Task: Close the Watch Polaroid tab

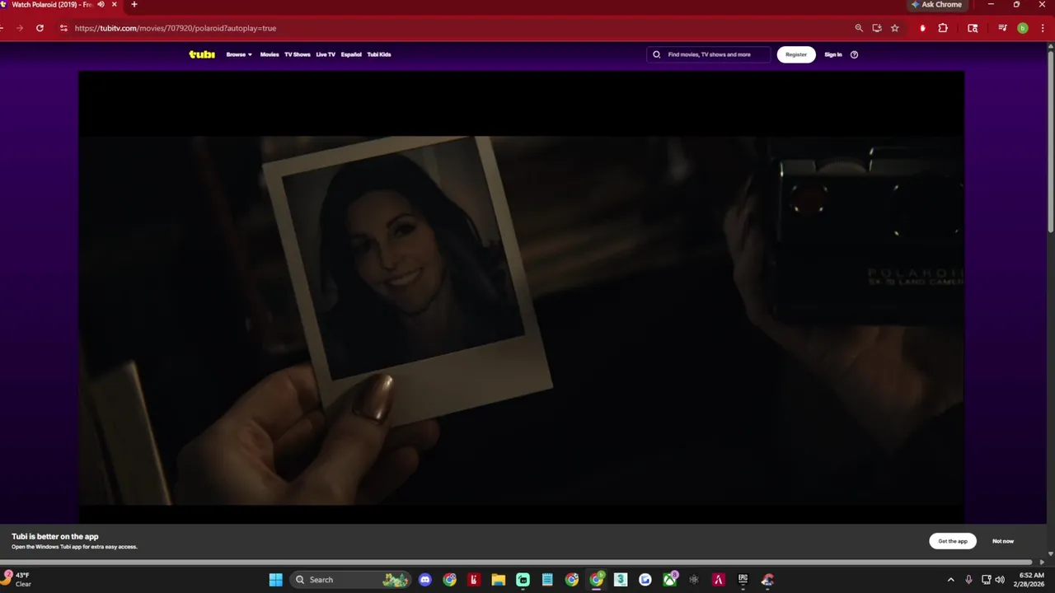Action: coord(114,4)
